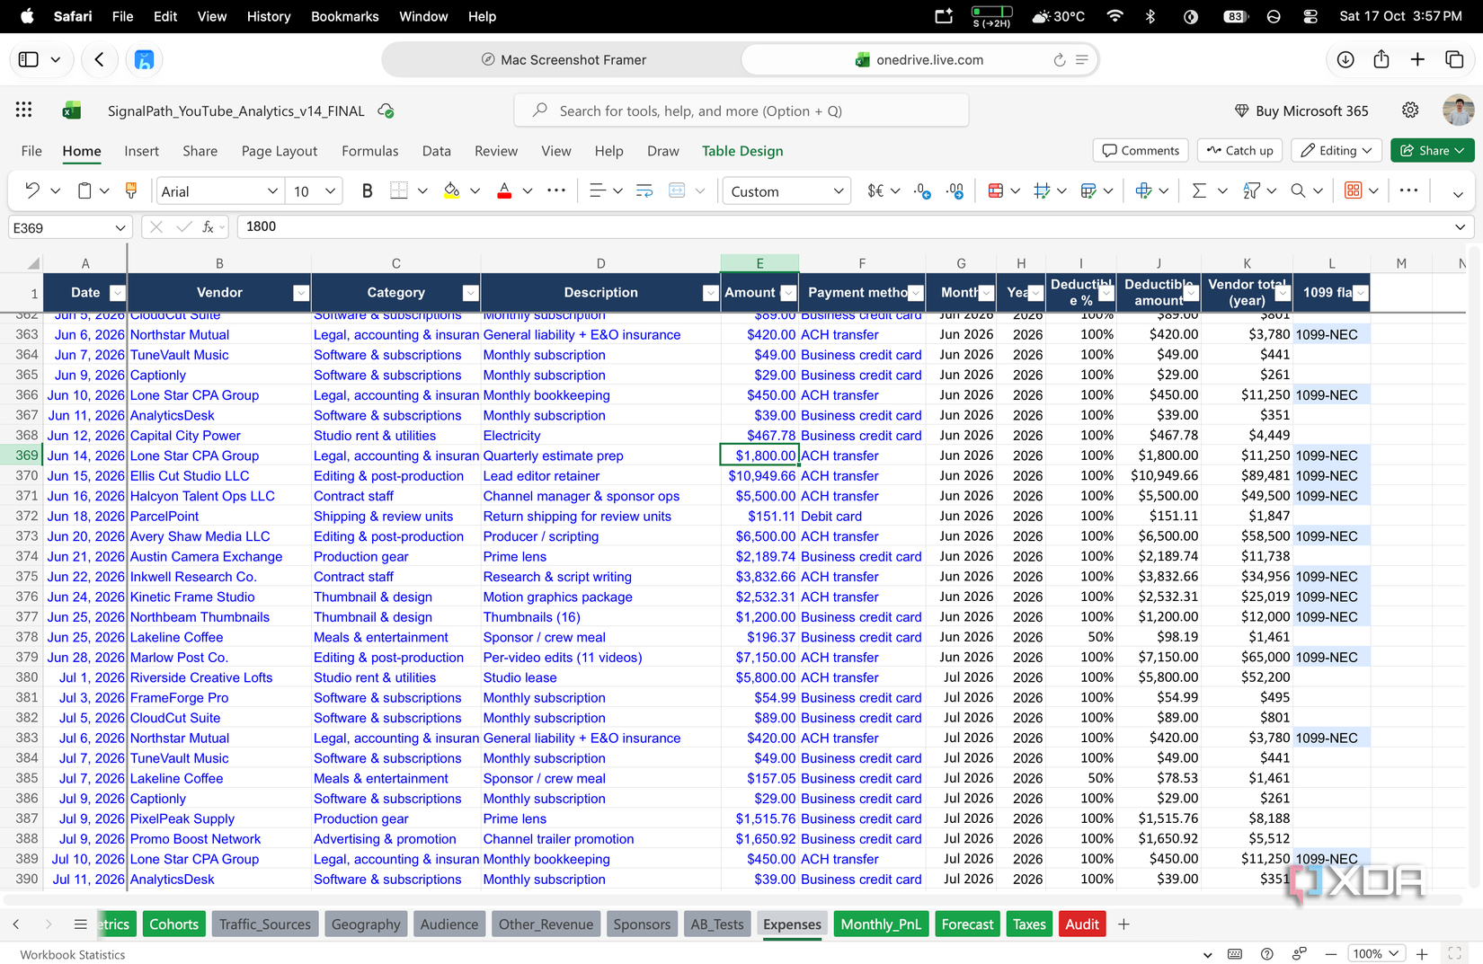Open the Microsoft app launcher grid
Image resolution: width=1483 pixels, height=964 pixels.
pyautogui.click(x=24, y=111)
